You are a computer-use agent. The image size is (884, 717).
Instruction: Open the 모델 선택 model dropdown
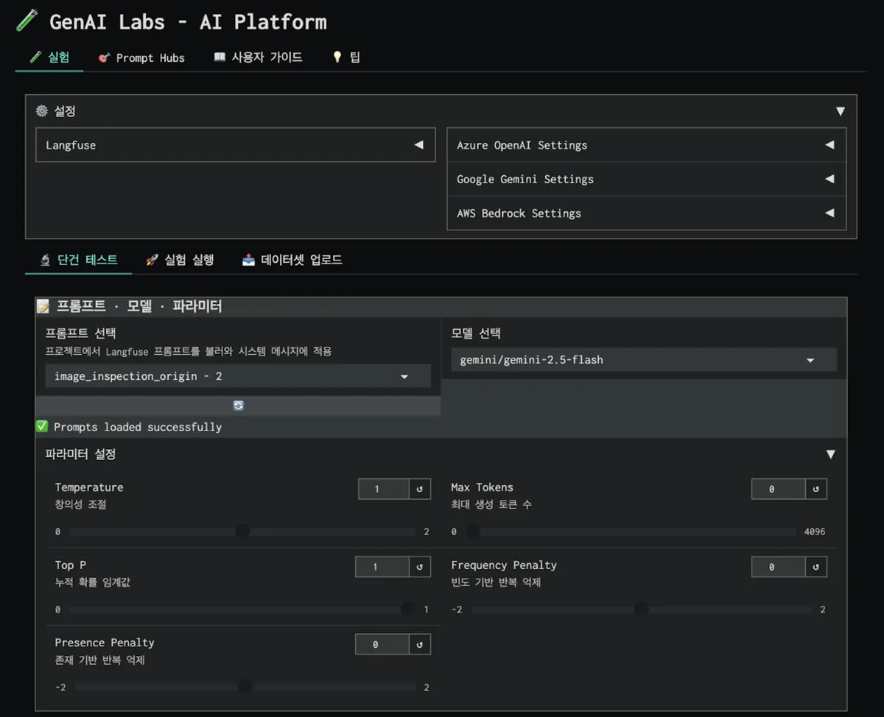[x=644, y=360]
